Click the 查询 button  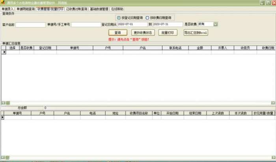(x=118, y=33)
